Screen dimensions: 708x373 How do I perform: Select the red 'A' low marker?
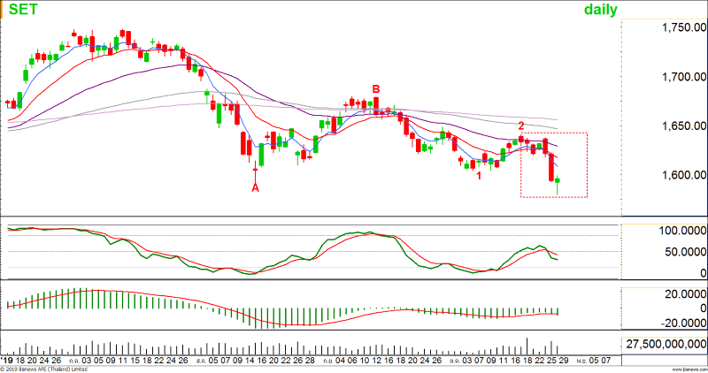pyautogui.click(x=256, y=186)
